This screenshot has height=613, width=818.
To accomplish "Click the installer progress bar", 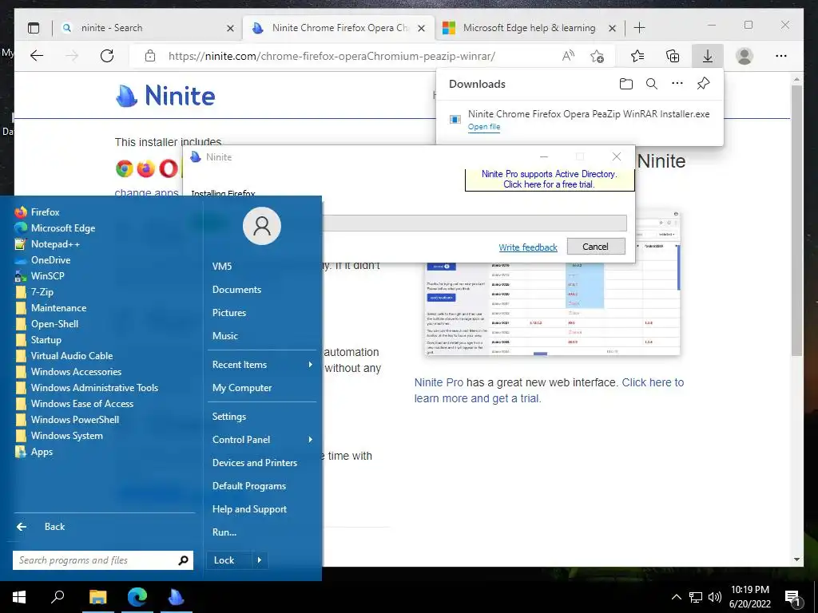I will 475,223.
